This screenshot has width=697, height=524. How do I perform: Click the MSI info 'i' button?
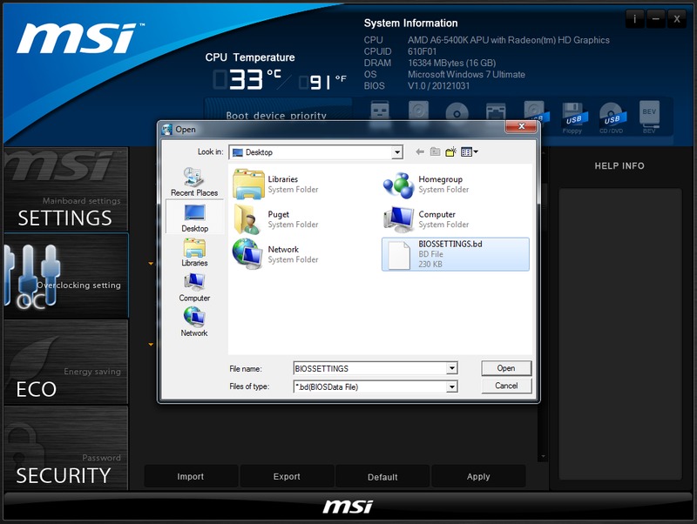coord(635,19)
